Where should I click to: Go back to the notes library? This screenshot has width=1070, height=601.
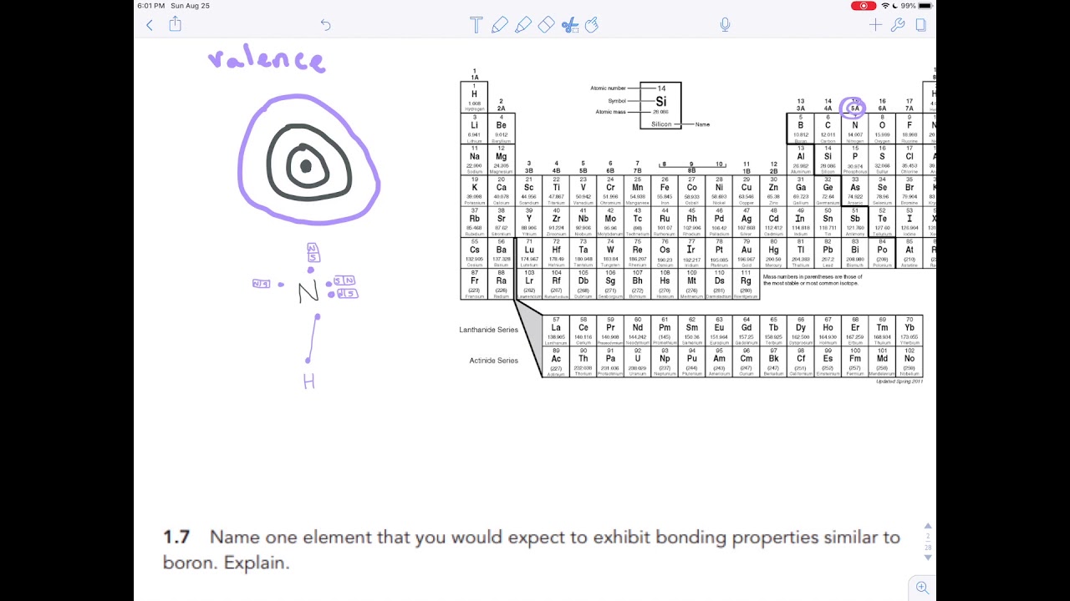click(x=150, y=25)
